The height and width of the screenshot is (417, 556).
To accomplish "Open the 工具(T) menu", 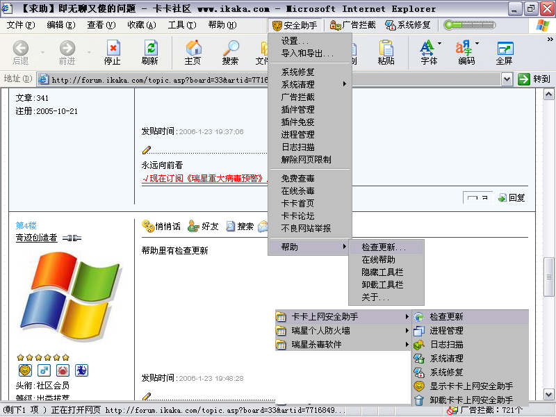I will tap(182, 25).
